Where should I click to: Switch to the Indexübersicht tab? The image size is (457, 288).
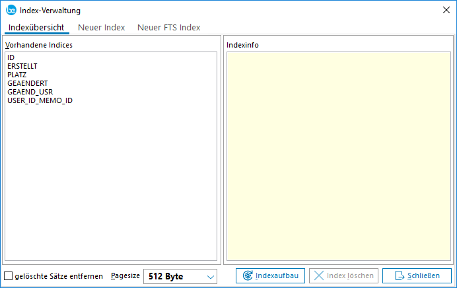click(36, 27)
